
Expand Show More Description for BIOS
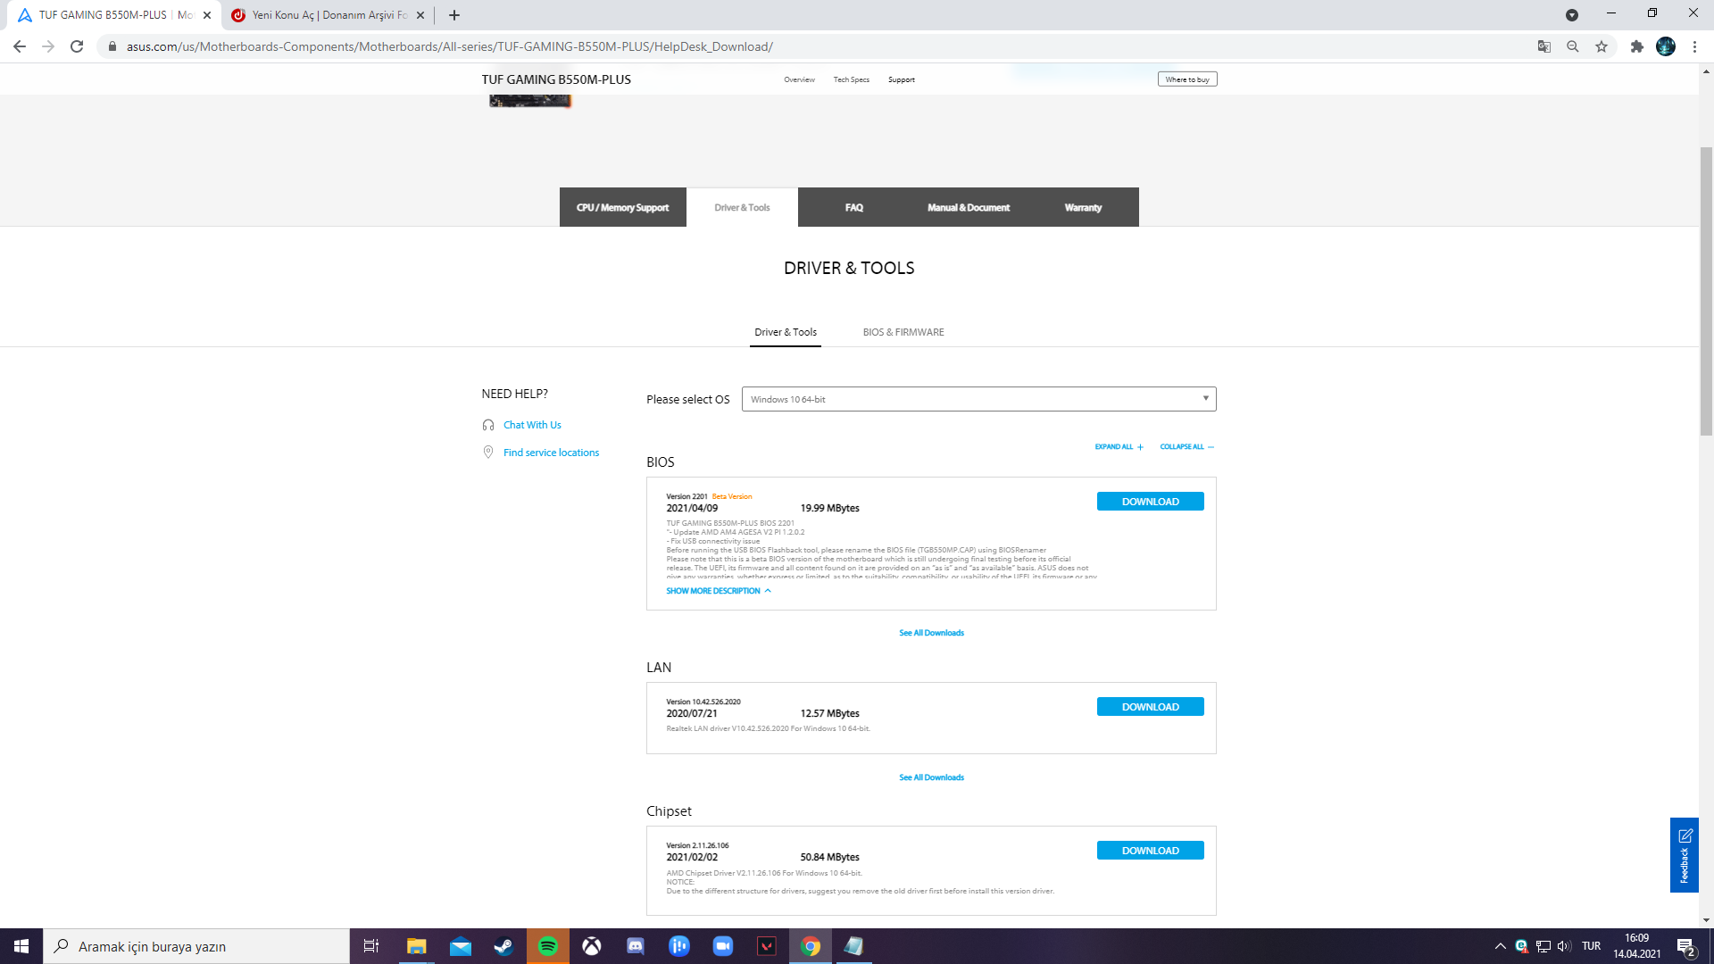[718, 591]
